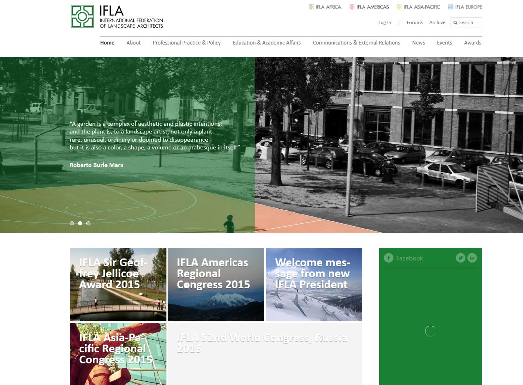
Task: Click the magnifier icon in the search box
Action: coord(455,23)
